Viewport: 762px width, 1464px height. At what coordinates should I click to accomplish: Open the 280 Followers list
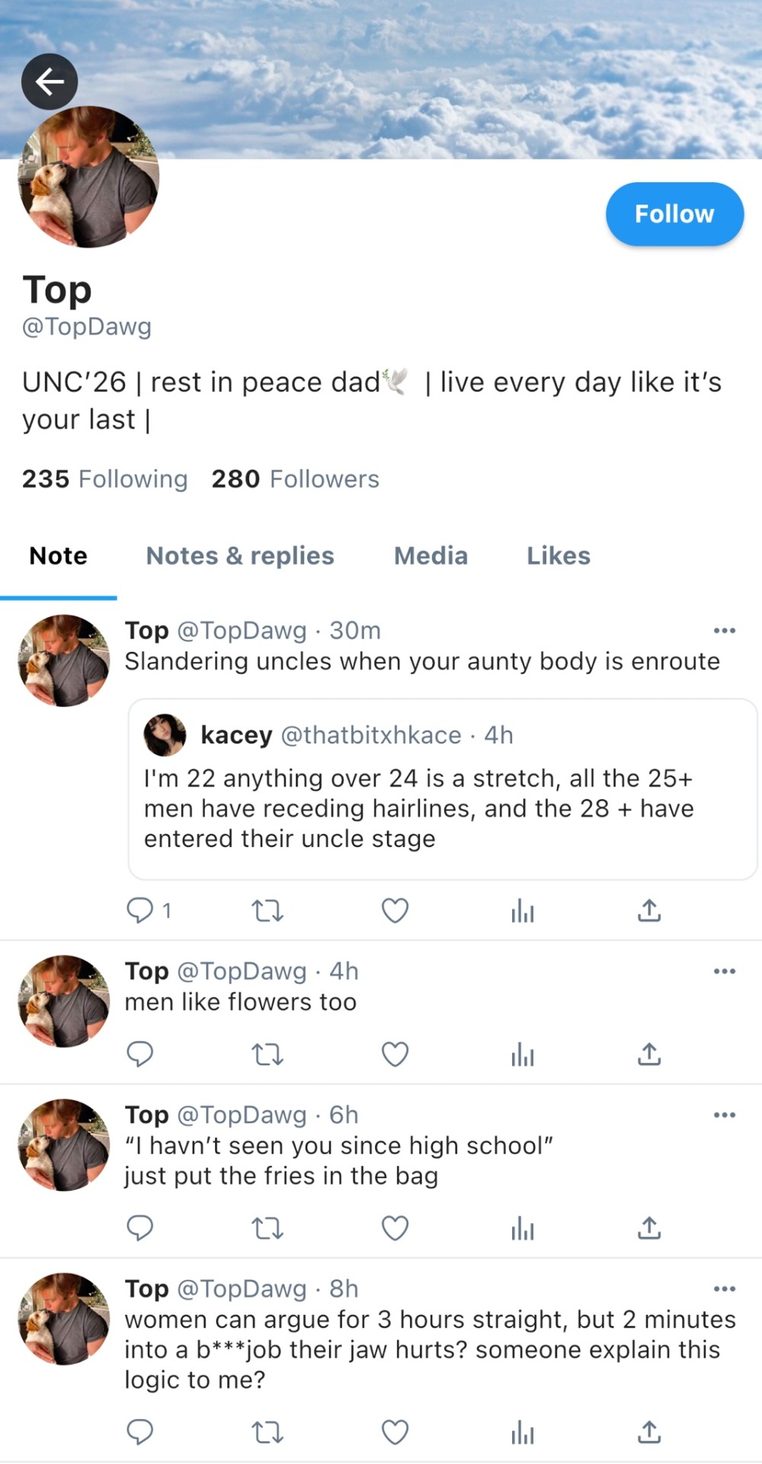(295, 479)
